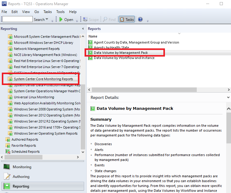231x193 pixels.
Task: Collapse the Reporting navigation pane arrow
Action: tap(83, 29)
